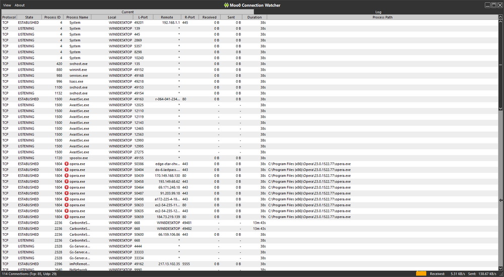
Task: Click warning icon on opera.exe row with L-Port 50487
Action: [x=67, y=193]
